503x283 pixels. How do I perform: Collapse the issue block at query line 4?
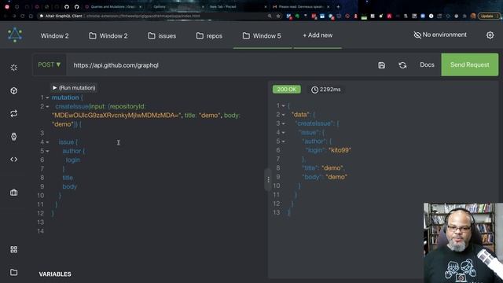click(47, 142)
